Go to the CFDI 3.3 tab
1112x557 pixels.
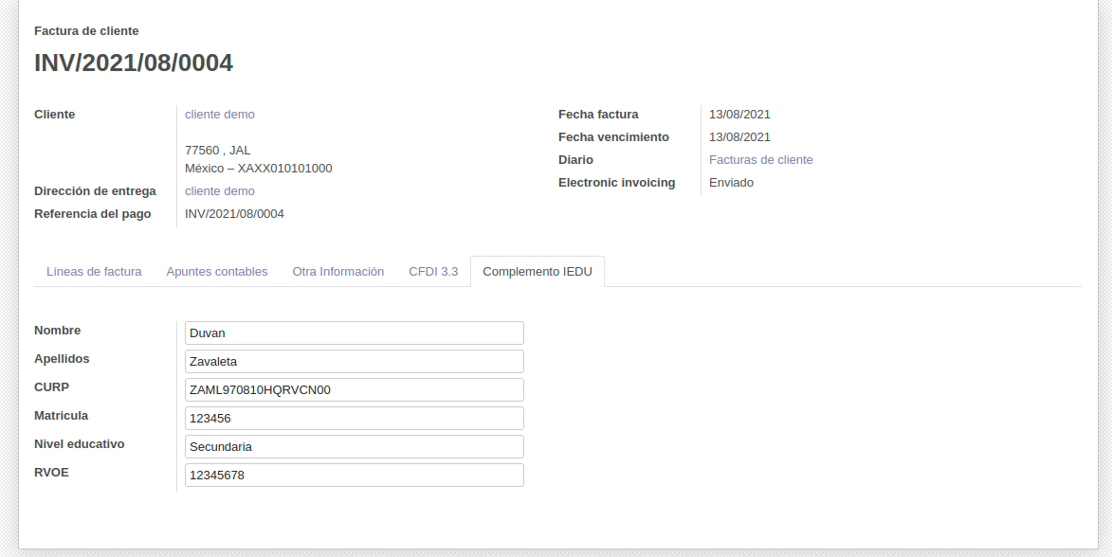[x=433, y=272]
